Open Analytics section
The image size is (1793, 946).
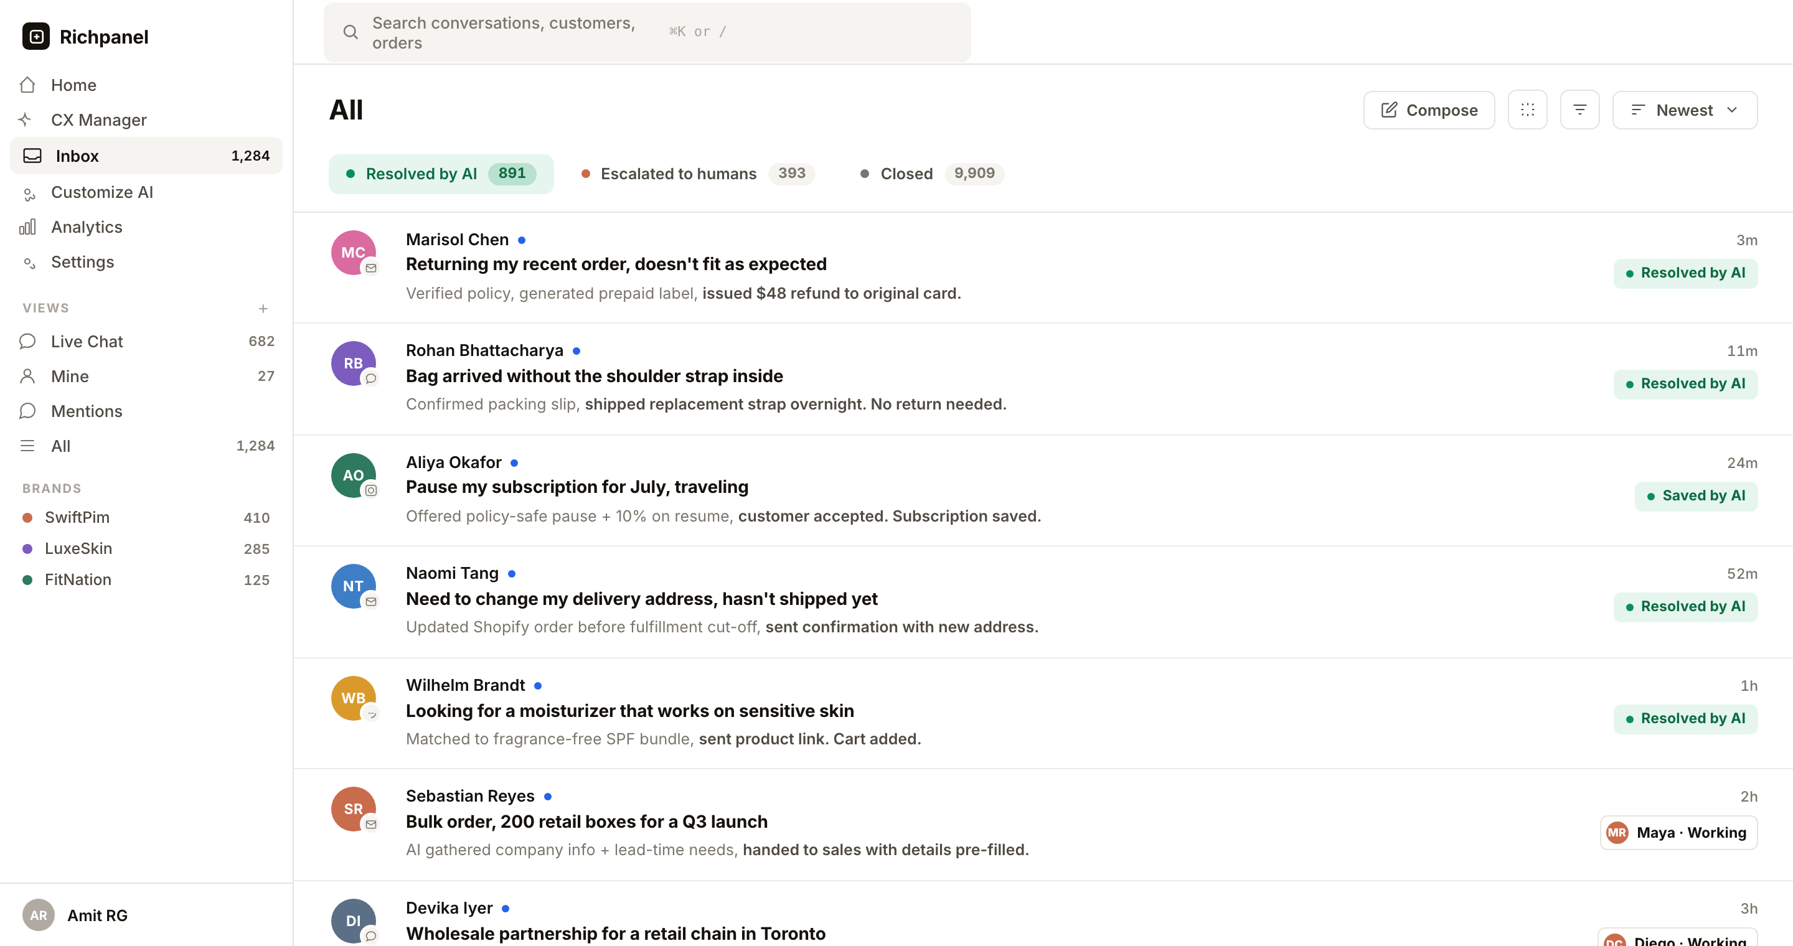(146, 227)
